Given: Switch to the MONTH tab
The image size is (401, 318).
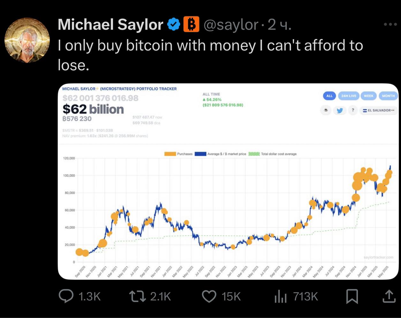Looking at the screenshot, I should pos(388,96).
